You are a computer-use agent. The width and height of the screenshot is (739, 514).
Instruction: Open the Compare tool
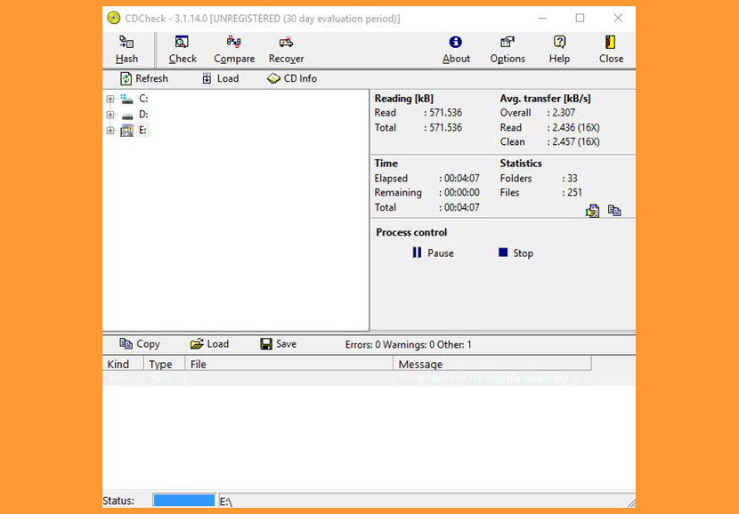coord(234,50)
